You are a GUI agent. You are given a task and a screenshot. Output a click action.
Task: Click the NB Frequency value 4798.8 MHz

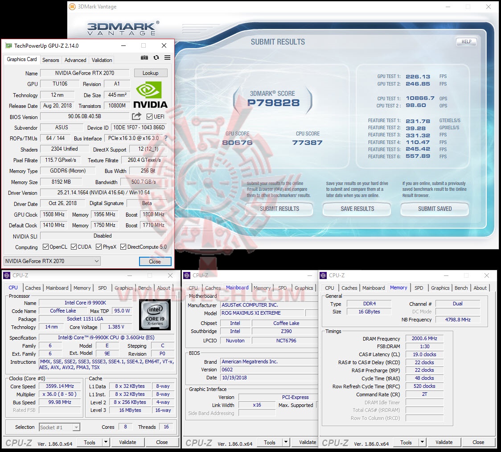click(458, 320)
